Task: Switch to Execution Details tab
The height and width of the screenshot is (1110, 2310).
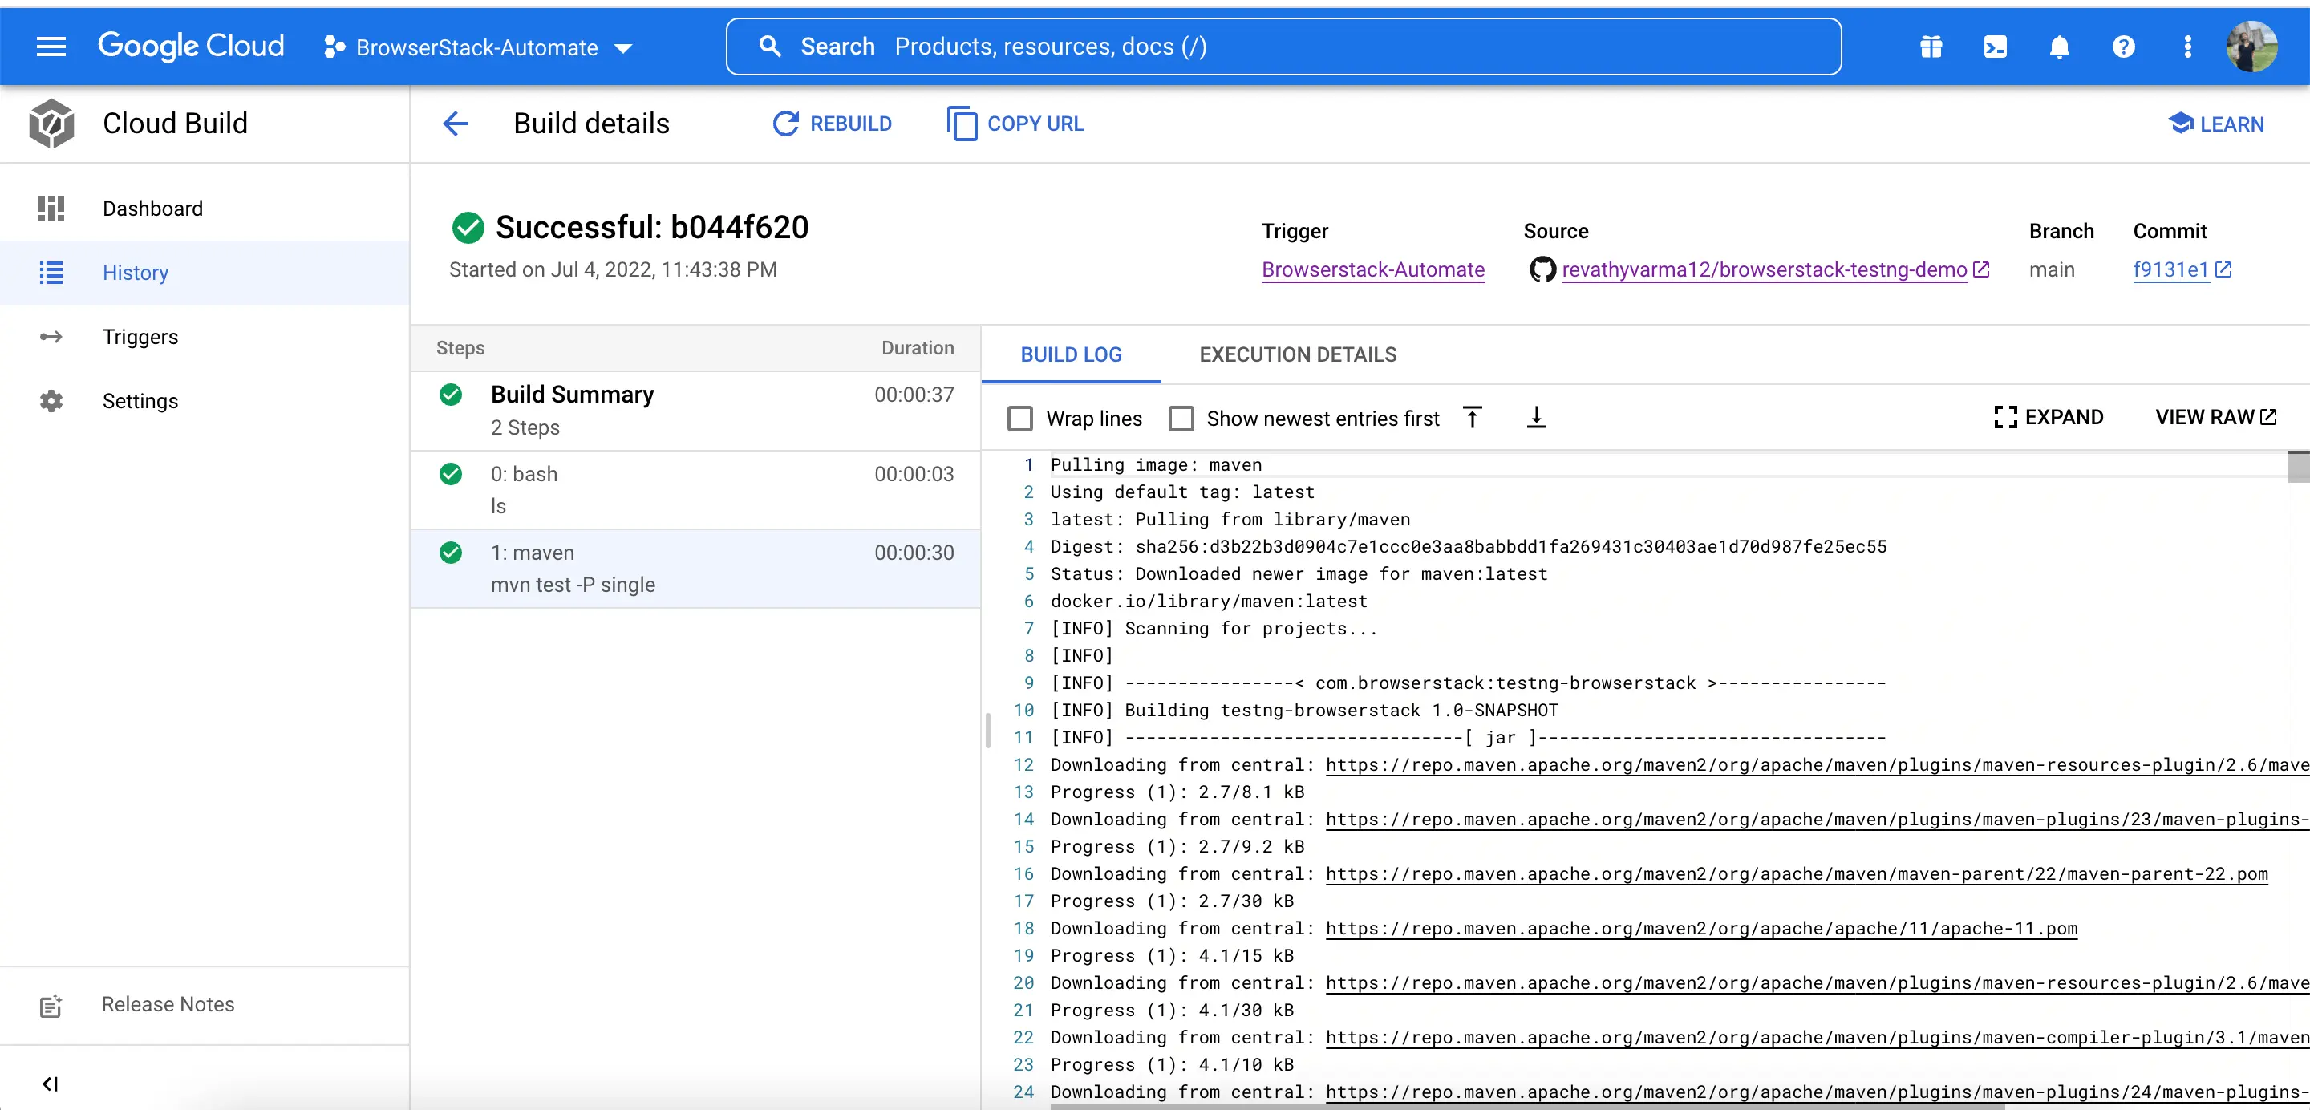Action: click(1297, 355)
